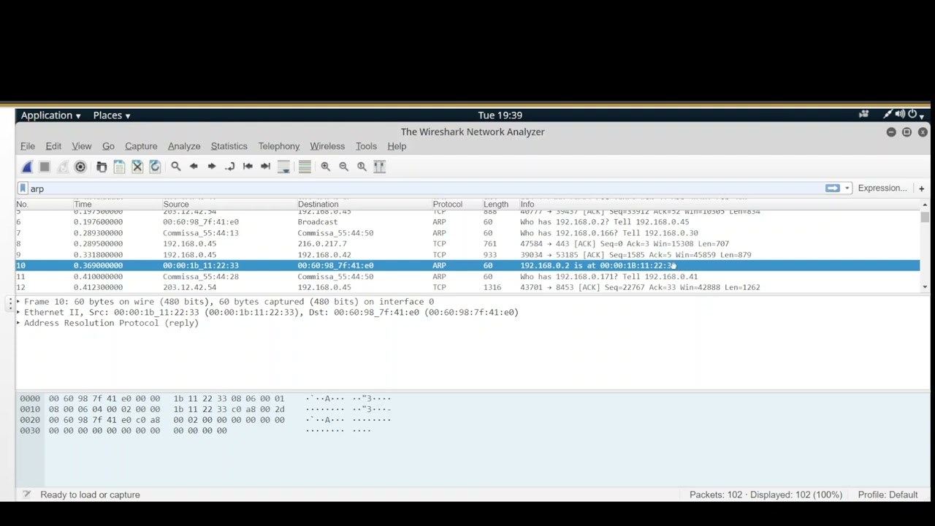
Task: Expand the Ethernet II tree node
Action: click(x=19, y=313)
